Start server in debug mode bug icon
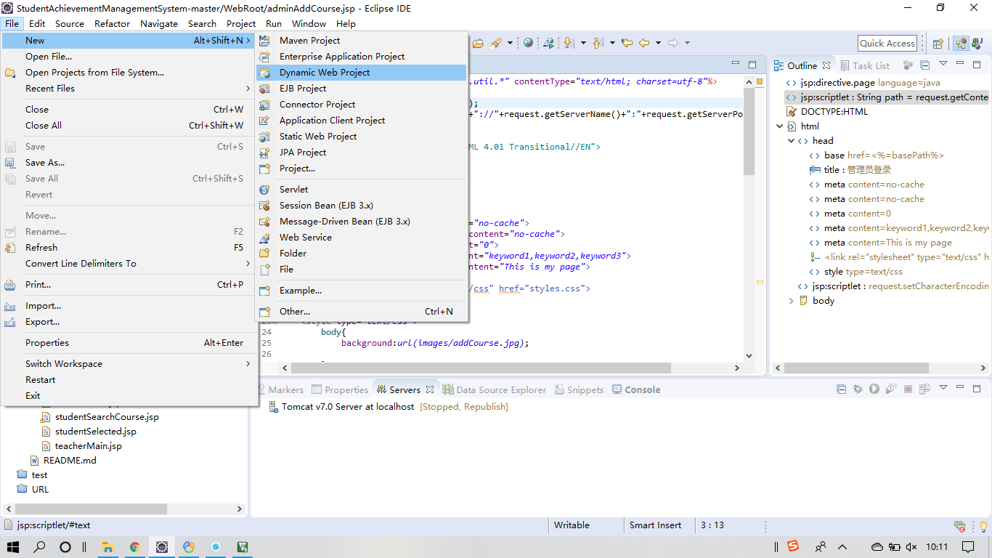The image size is (992, 558). 858,389
